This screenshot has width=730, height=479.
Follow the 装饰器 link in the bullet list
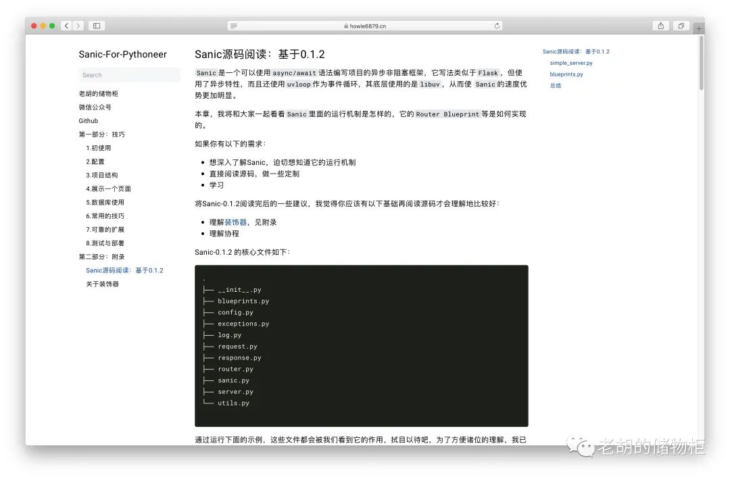click(235, 222)
